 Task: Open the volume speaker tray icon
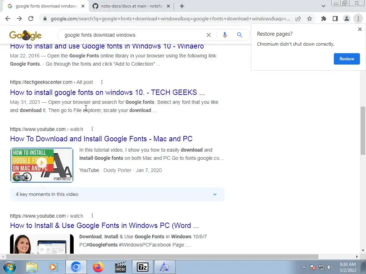click(330, 267)
